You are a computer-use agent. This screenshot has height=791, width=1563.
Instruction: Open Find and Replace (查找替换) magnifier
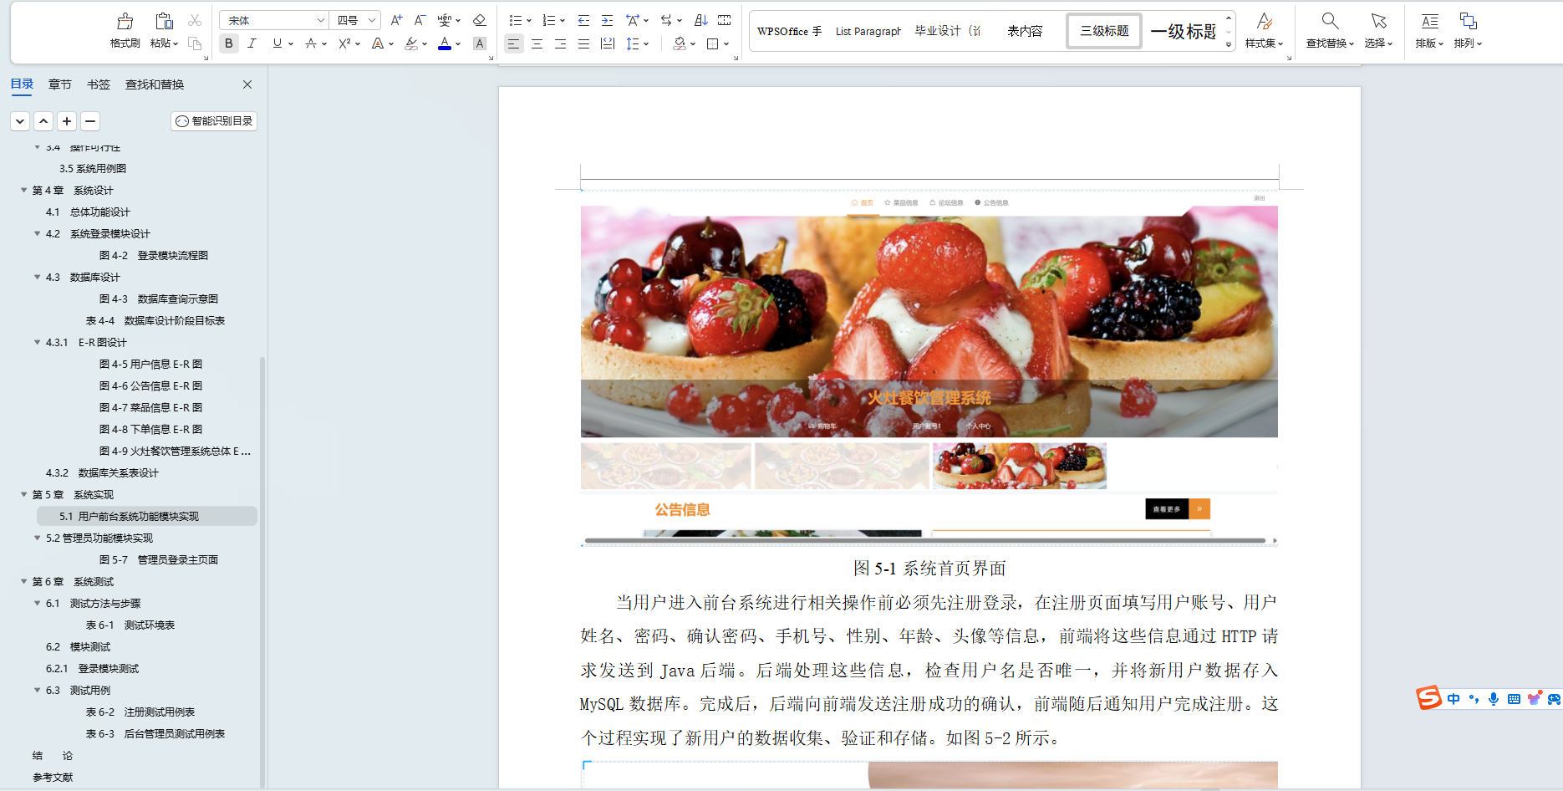point(1330,21)
